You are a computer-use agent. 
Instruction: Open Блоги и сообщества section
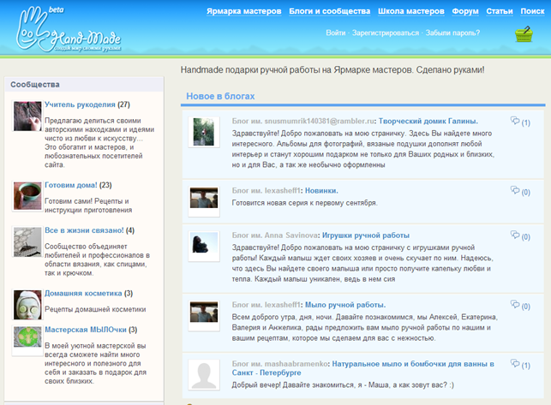[330, 11]
